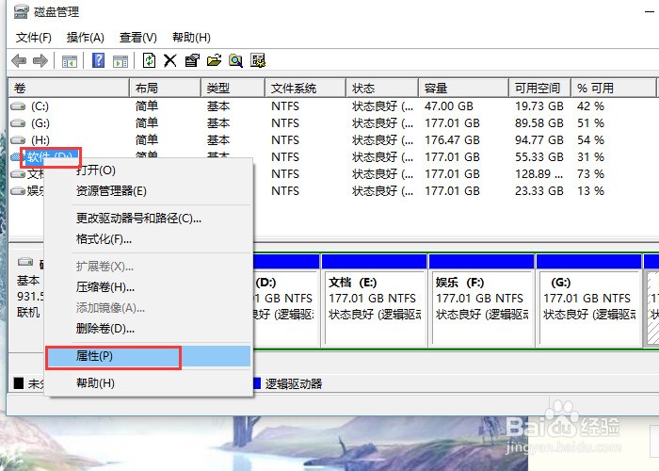Viewport: 659px width, 471px height.
Task: Click the 176.47 GB capacity cell
Action: [x=452, y=140]
